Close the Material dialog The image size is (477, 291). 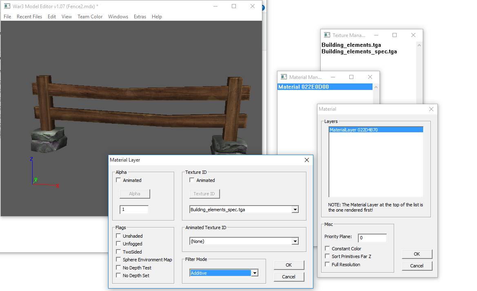pos(431,109)
